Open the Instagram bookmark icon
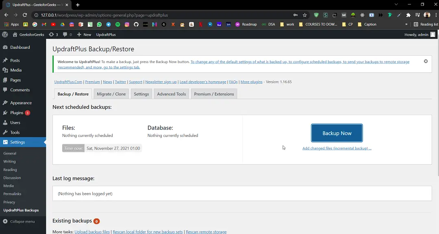Image resolution: width=439 pixels, height=234 pixels. [x=127, y=24]
